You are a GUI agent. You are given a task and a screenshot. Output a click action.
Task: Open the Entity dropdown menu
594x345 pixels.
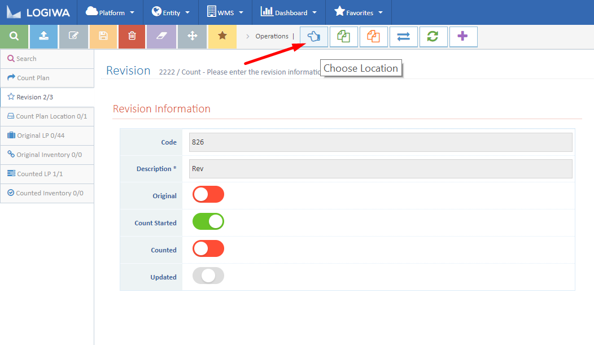(x=171, y=12)
